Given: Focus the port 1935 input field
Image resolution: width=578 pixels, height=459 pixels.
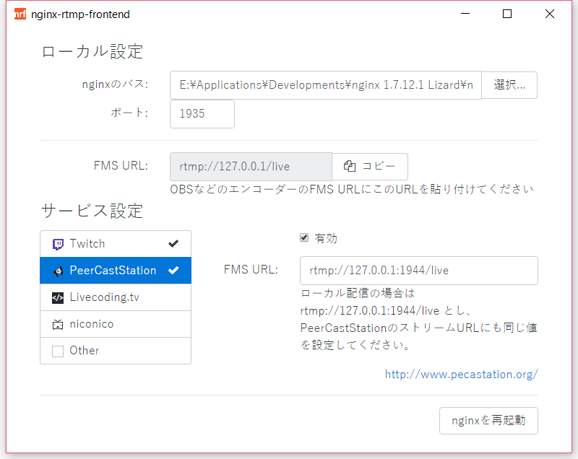Looking at the screenshot, I should tap(202, 114).
